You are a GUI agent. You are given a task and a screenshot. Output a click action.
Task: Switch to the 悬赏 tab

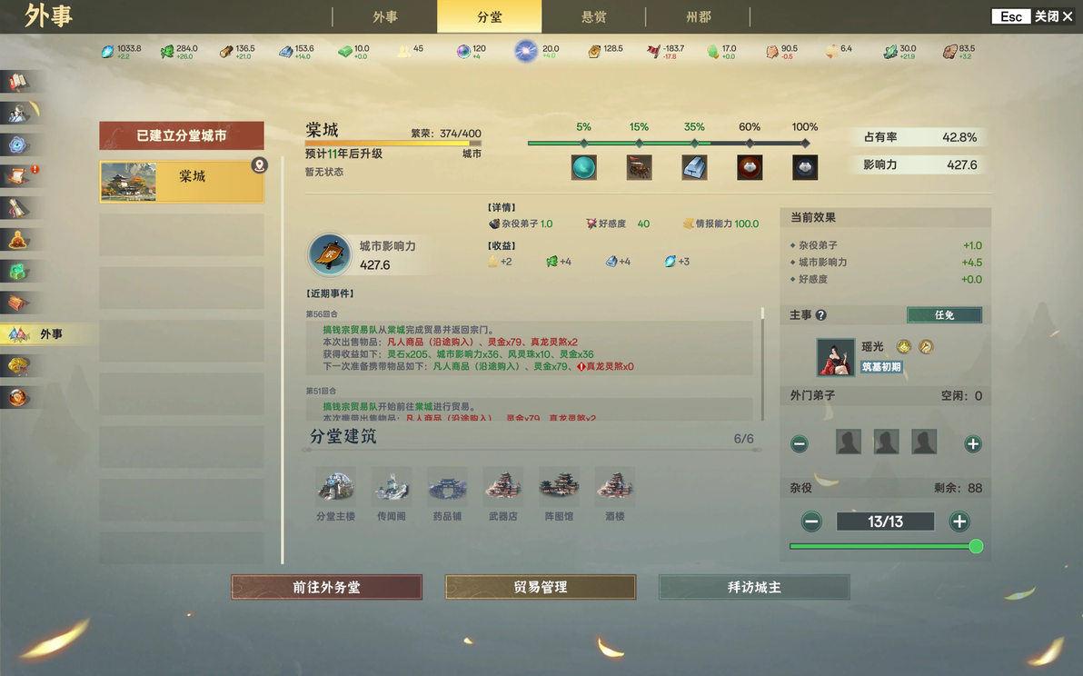coord(593,16)
